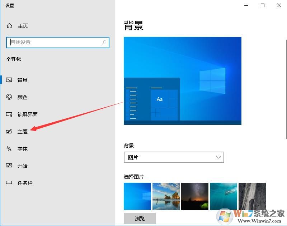The width and height of the screenshot is (287, 226).
Task: Click the 锁屏界面 (Lock screen) icon
Action: [x=9, y=114]
